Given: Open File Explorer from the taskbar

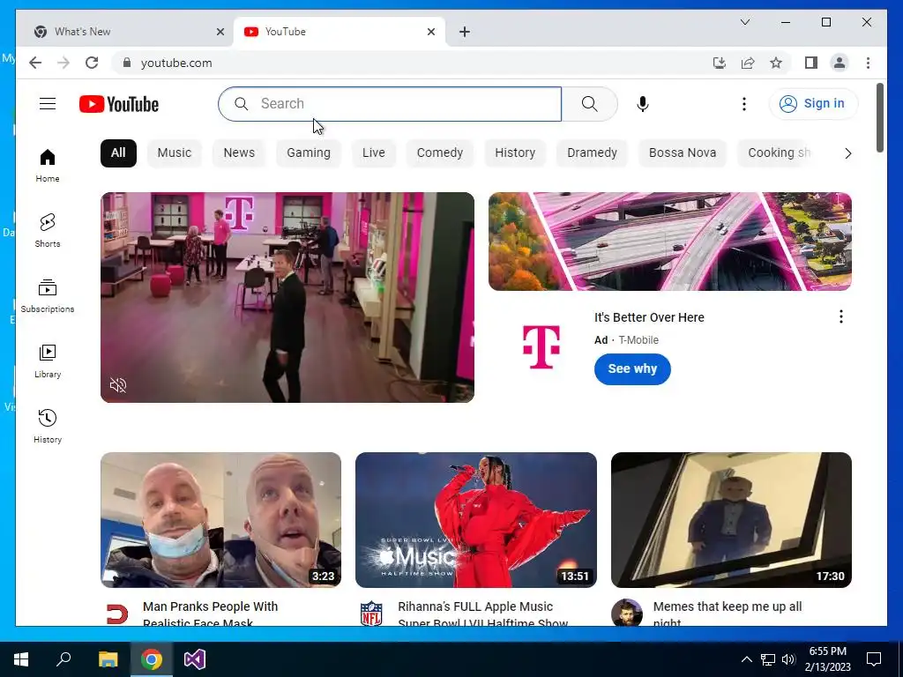Looking at the screenshot, I should [x=108, y=659].
